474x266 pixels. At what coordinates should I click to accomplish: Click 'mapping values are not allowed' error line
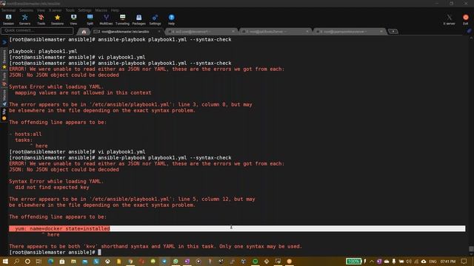tap(83, 92)
